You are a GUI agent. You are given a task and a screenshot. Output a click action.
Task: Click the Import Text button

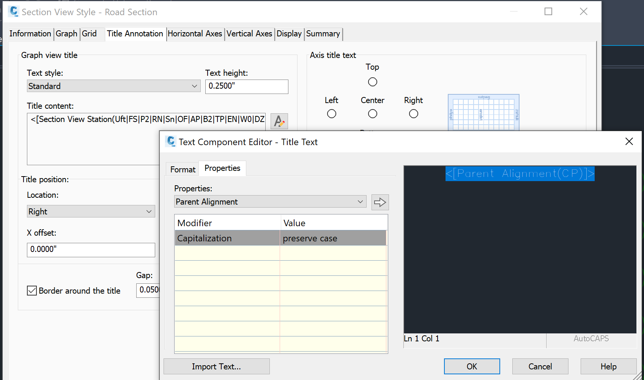point(216,366)
